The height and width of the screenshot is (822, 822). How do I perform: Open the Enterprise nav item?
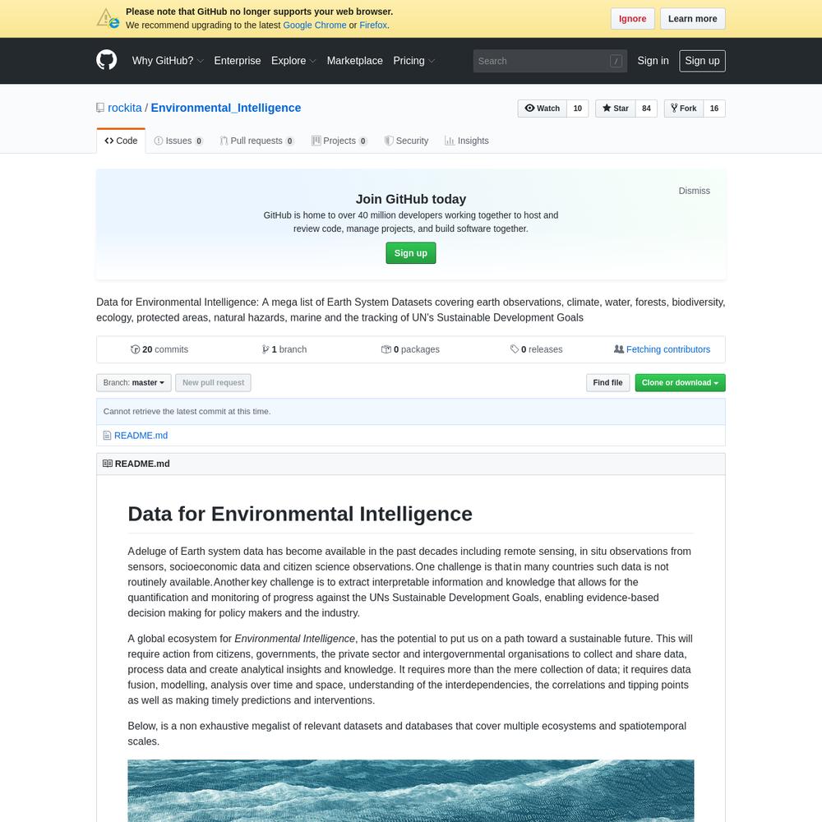pyautogui.click(x=238, y=61)
